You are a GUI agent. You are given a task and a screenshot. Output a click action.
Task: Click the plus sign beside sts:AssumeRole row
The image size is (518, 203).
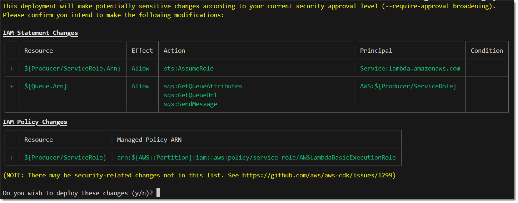click(x=12, y=68)
